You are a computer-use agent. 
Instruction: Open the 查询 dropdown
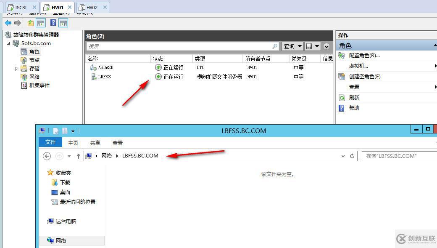(292, 46)
